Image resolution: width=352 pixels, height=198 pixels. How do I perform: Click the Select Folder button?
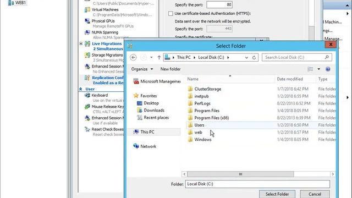tap(277, 194)
